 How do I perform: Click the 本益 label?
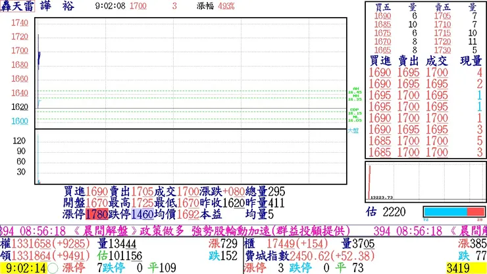point(211,214)
